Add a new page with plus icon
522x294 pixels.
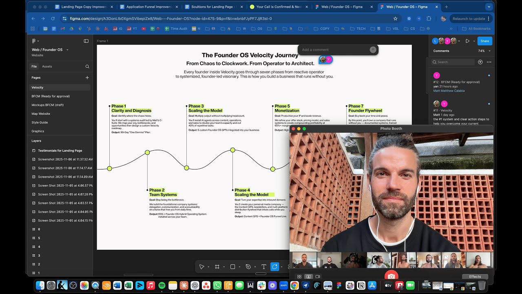87,78
